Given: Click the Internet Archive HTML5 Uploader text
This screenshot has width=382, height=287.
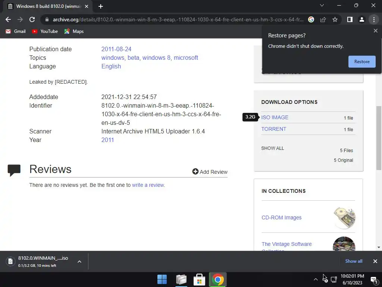Looking at the screenshot, I should pos(153,131).
